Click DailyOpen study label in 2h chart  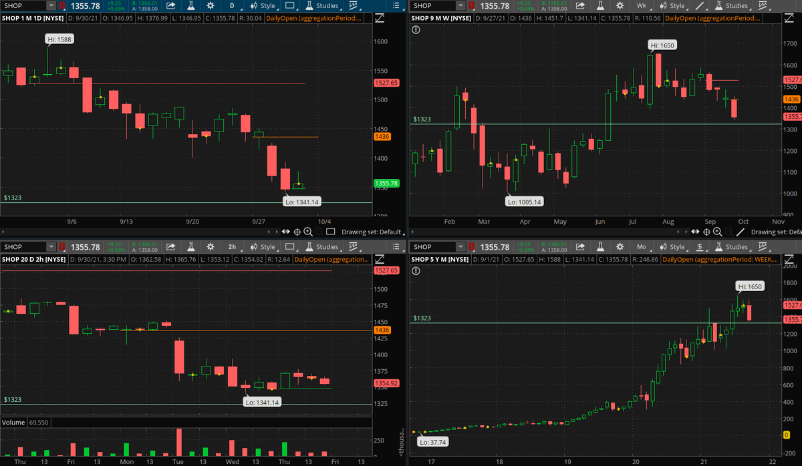coord(332,258)
